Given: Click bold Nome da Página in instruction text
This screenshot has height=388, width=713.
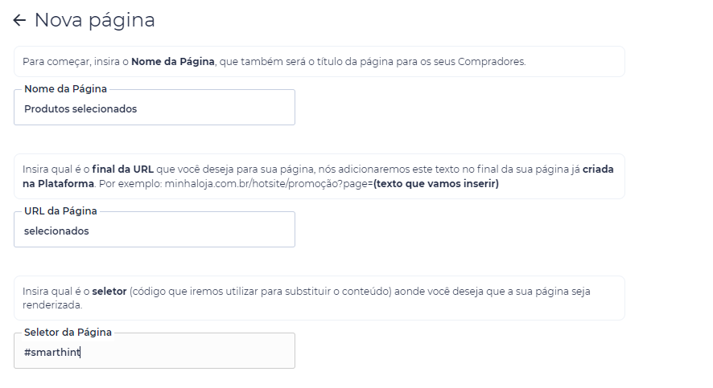Looking at the screenshot, I should tap(173, 62).
